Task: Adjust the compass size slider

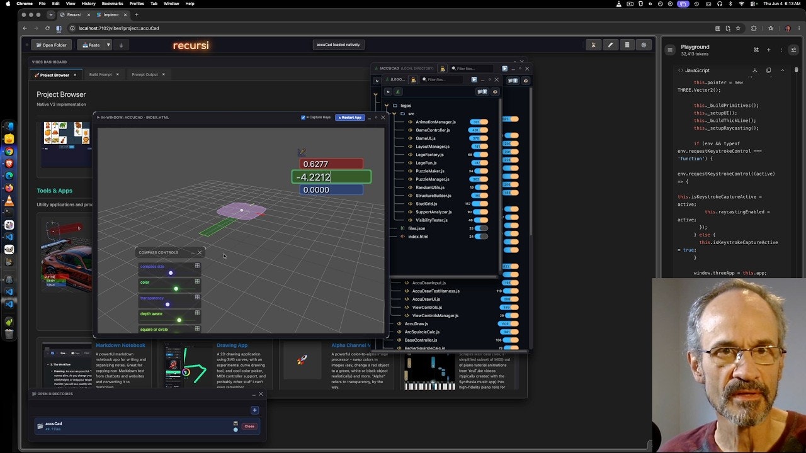Action: pos(171,273)
